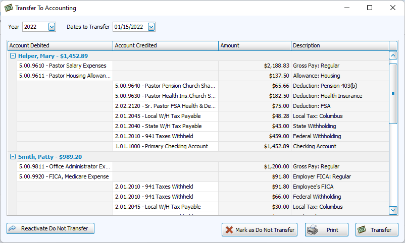Click the cash icon on the Transfer button
The width and height of the screenshot is (405, 243).
point(362,230)
